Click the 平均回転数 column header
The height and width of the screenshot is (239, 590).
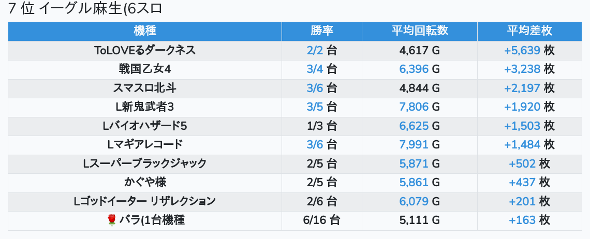(x=419, y=31)
